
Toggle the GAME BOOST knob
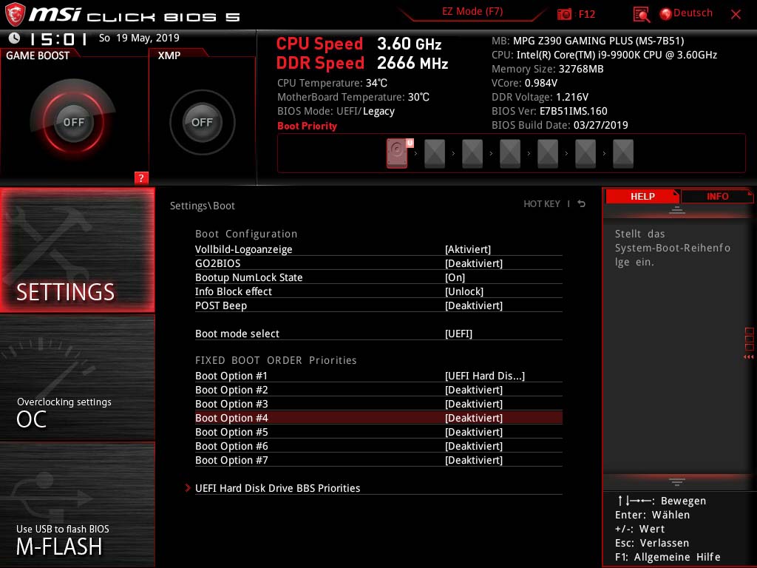pyautogui.click(x=73, y=122)
